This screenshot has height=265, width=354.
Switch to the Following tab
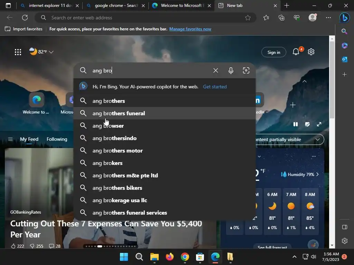(57, 139)
